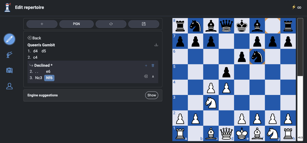The width and height of the screenshot is (307, 143).
Task: Click the Declined * variation title
Action: click(x=43, y=65)
